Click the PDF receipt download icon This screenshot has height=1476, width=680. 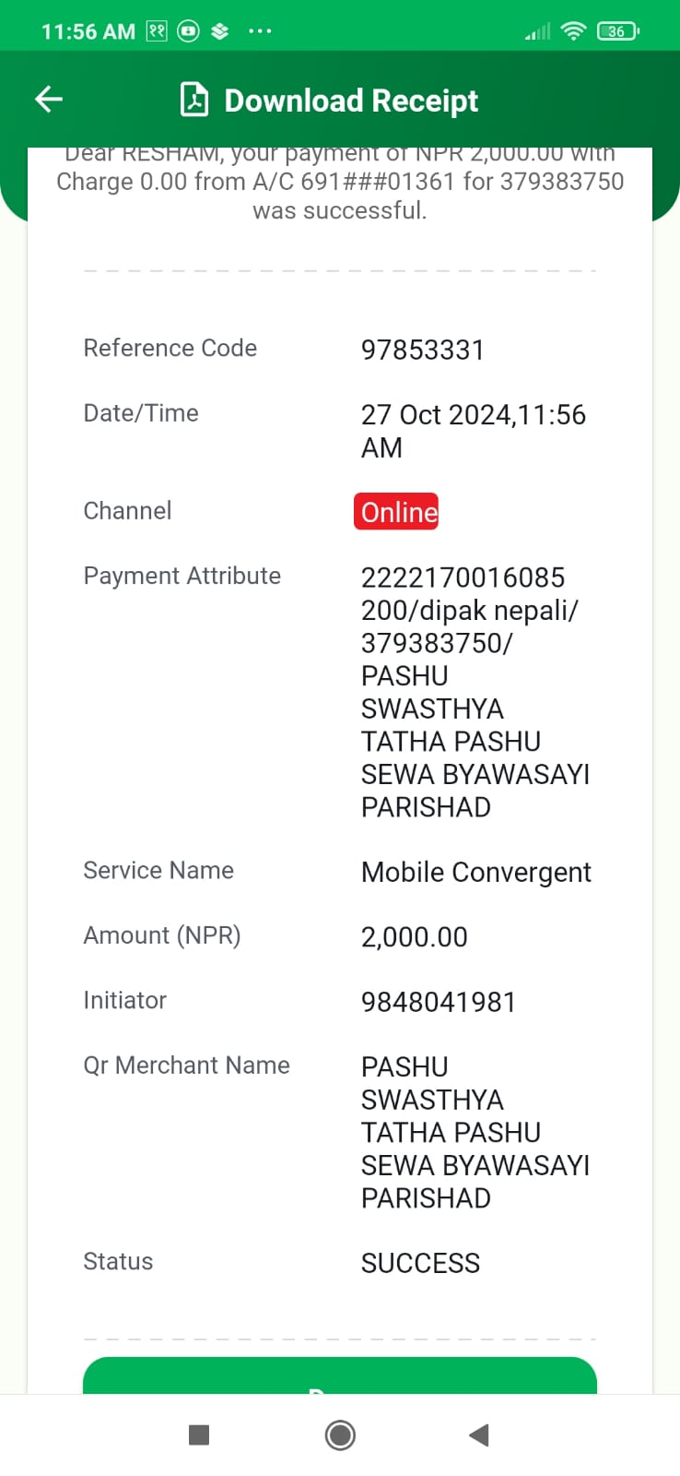[193, 100]
